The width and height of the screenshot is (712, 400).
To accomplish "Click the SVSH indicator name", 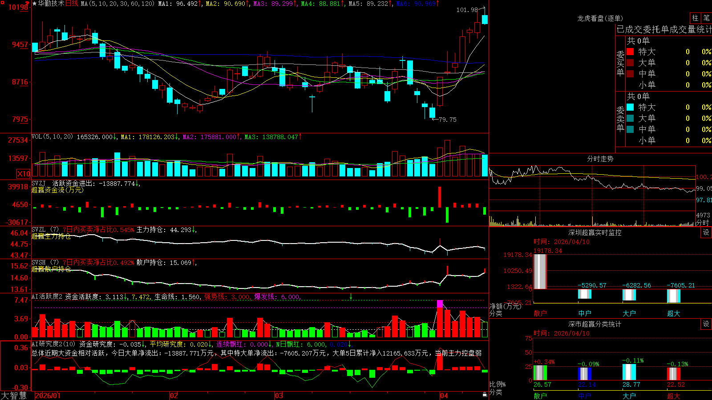I will (x=39, y=262).
